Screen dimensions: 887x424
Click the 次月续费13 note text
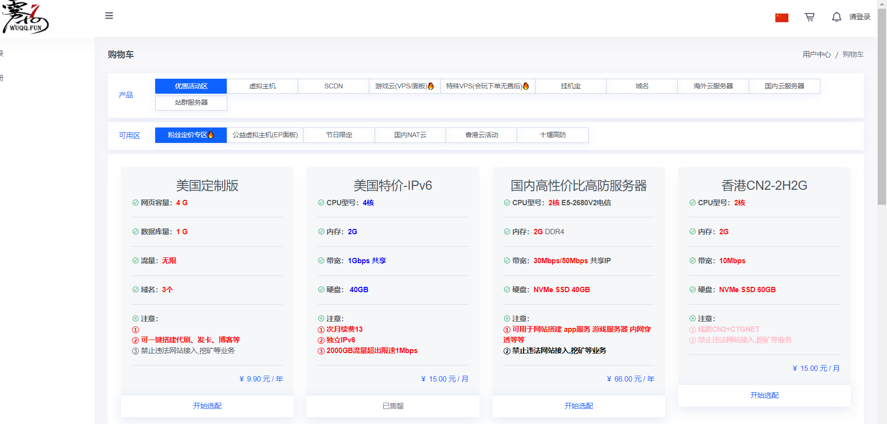tap(344, 329)
